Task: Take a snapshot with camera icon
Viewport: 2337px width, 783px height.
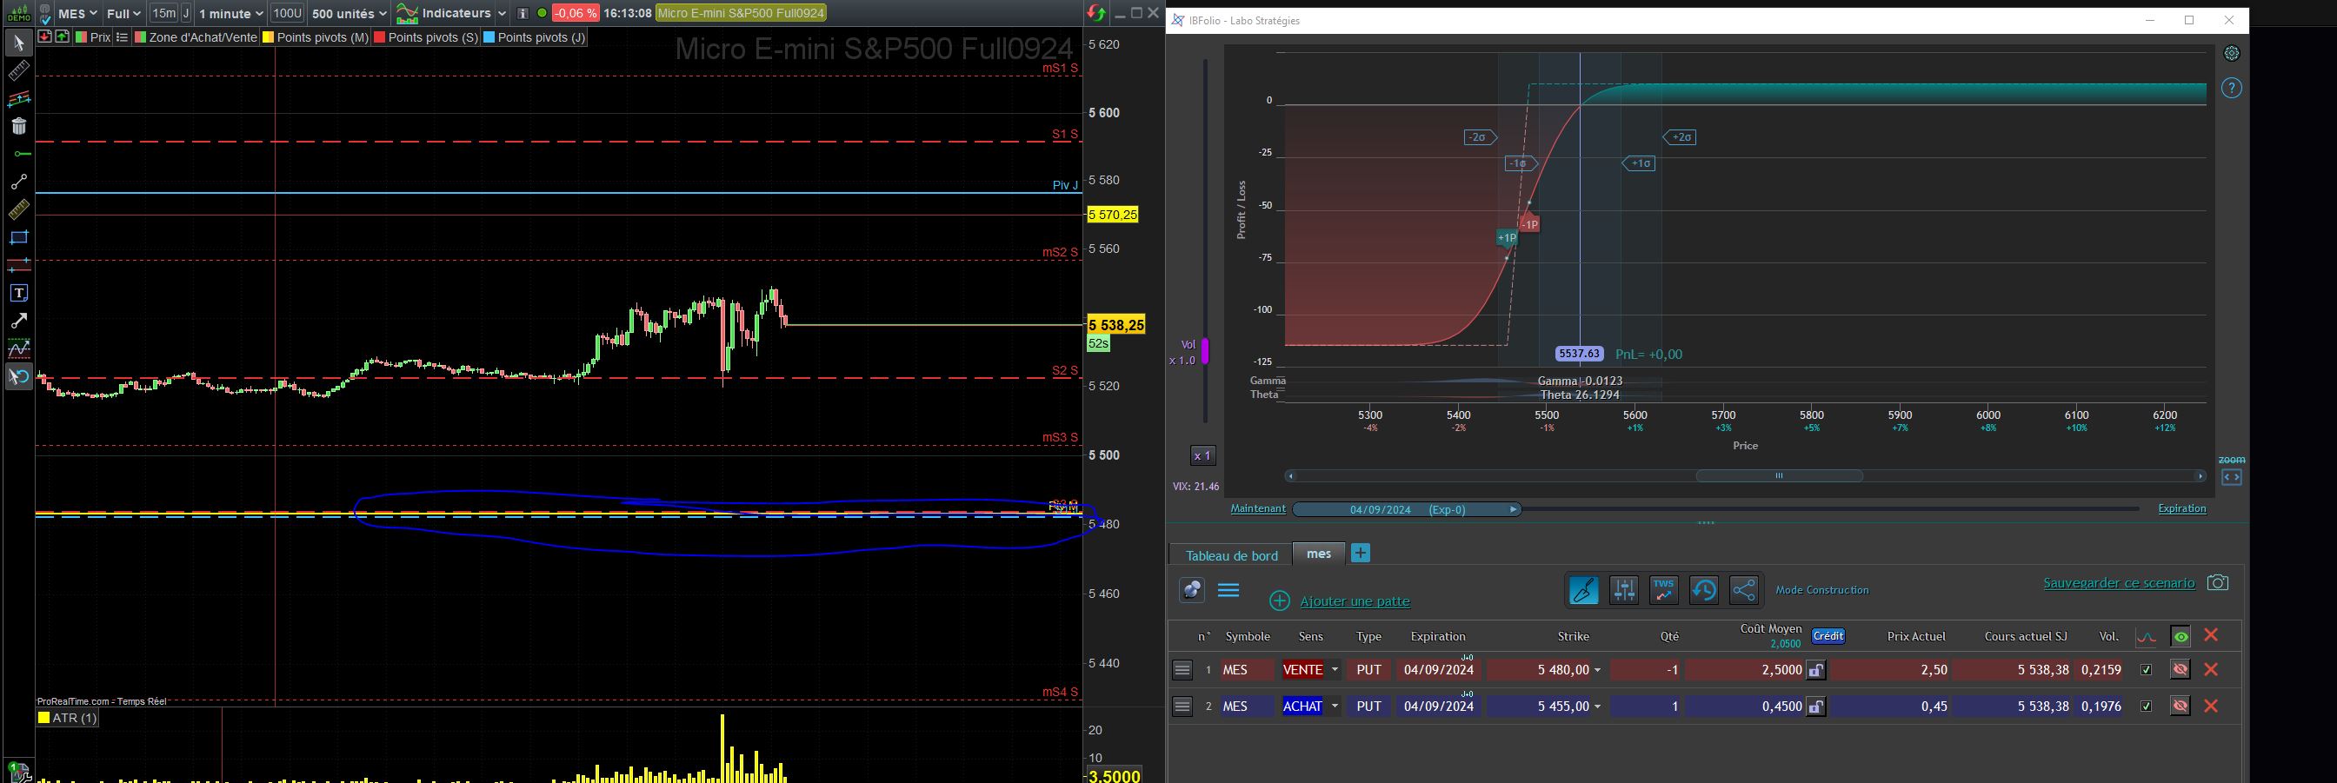Action: [x=2217, y=582]
